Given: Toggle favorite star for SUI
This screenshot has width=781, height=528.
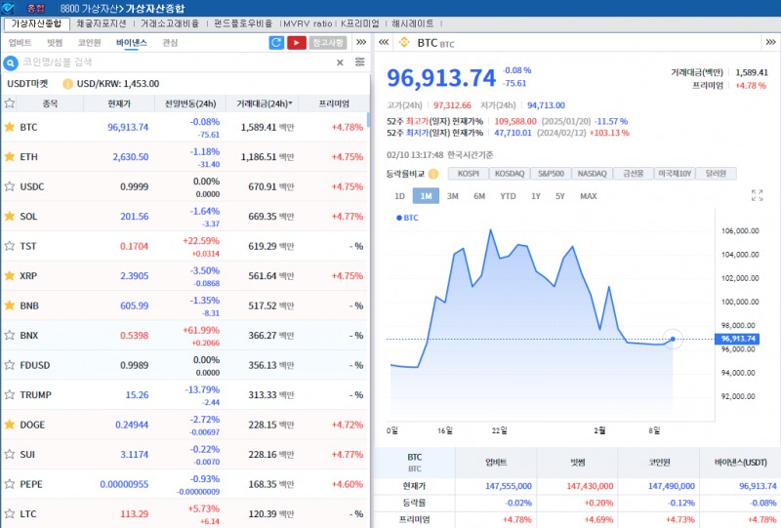Looking at the screenshot, I should tap(10, 454).
